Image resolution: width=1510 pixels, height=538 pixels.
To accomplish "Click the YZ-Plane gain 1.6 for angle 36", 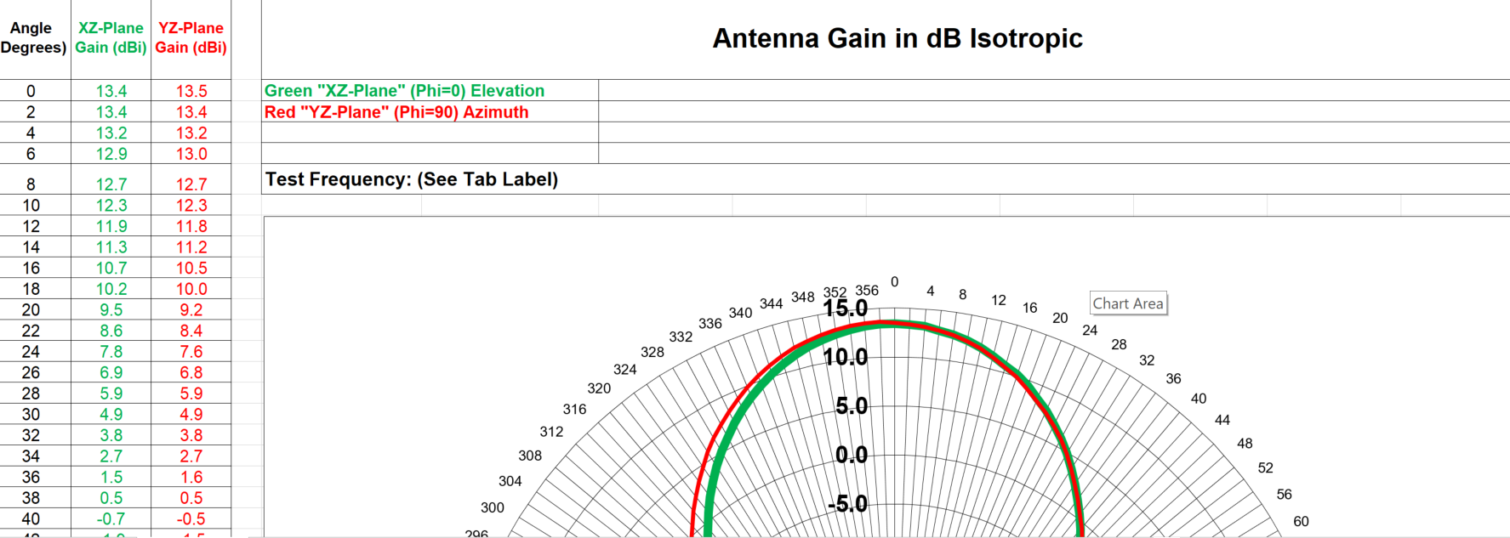I will point(191,477).
